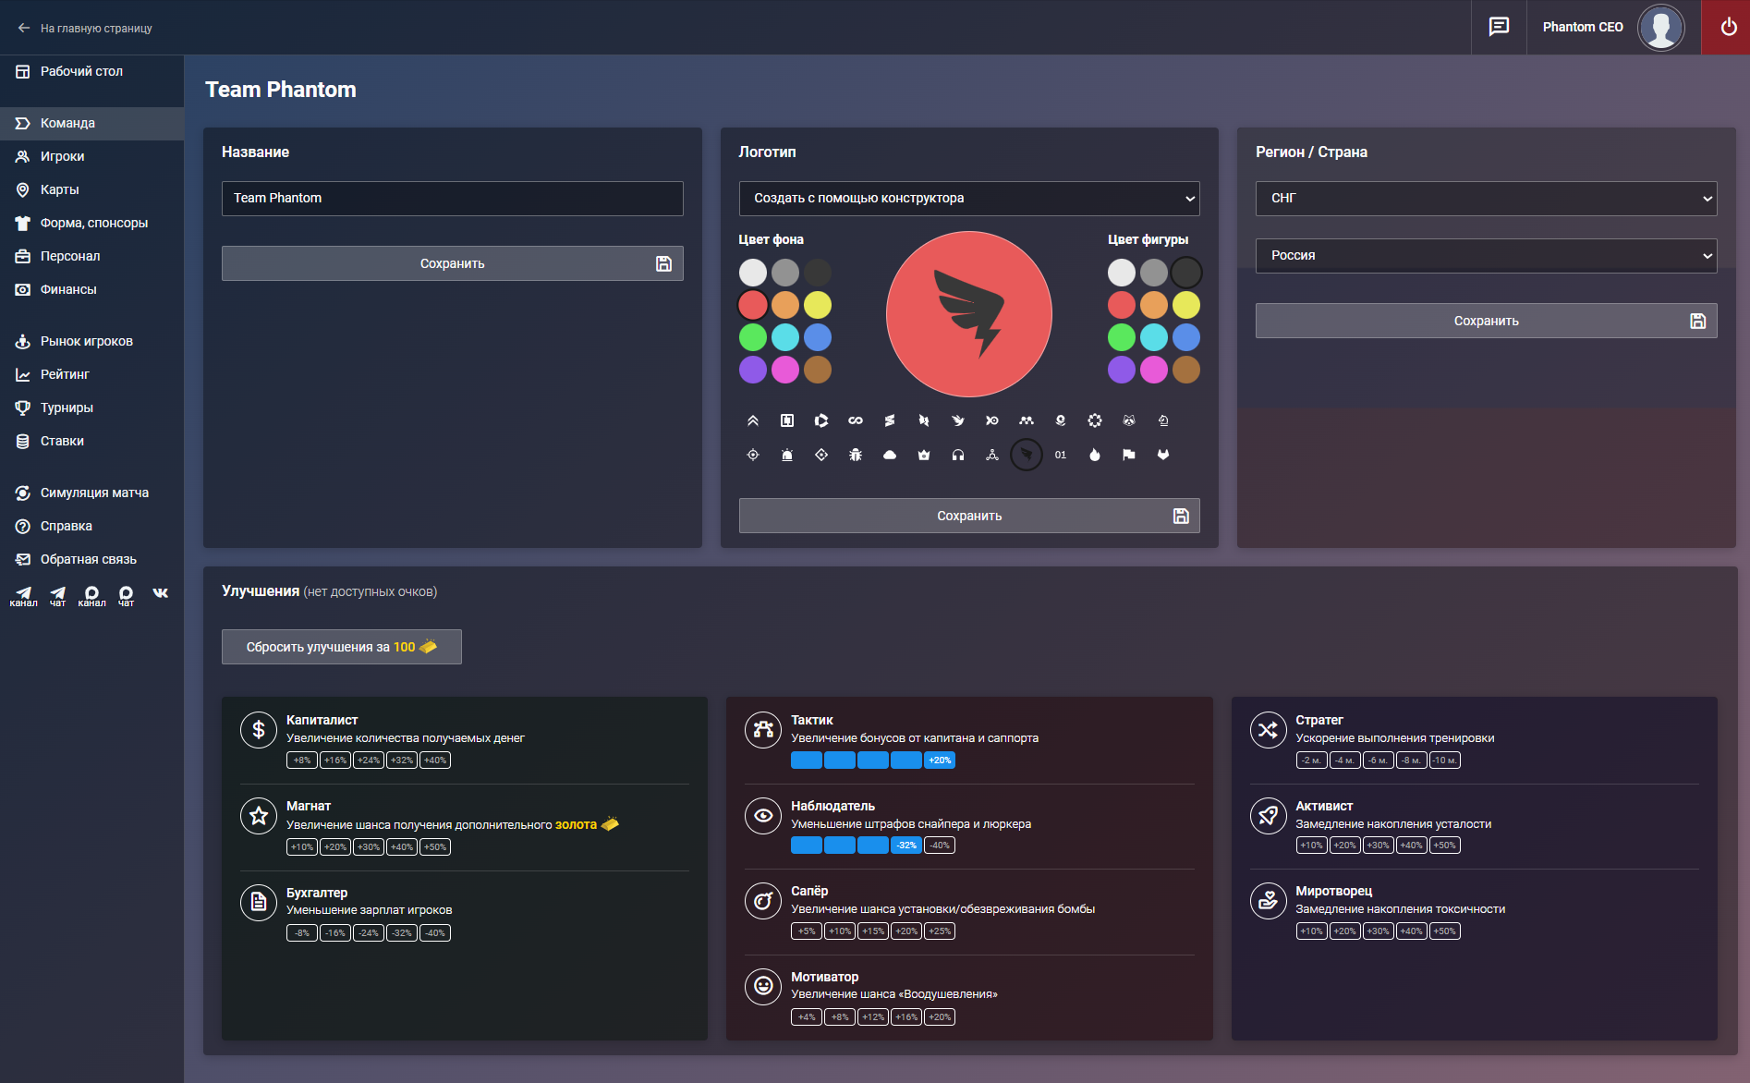Choose the raccoon face logo shape
Viewport: 1750px width, 1083px height.
click(x=1129, y=420)
